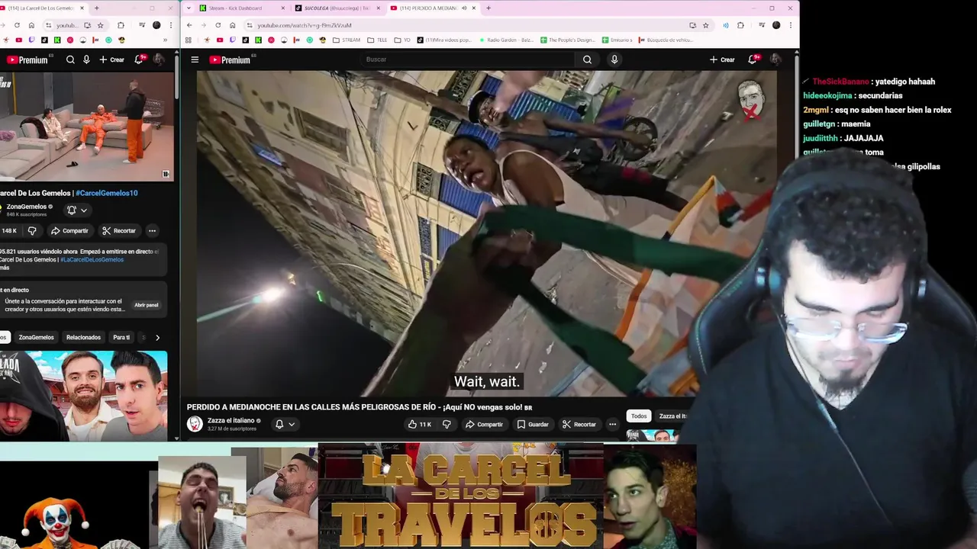This screenshot has height=549, width=977.
Task: Clip the ZonaGemelos video with Recortar
Action: click(119, 230)
